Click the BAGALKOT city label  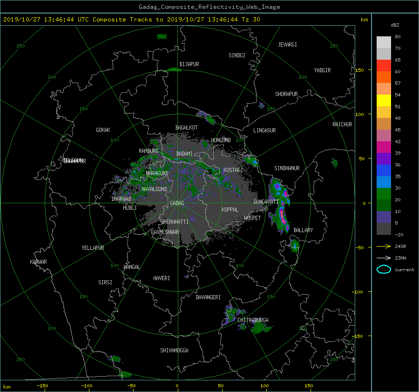pos(186,128)
